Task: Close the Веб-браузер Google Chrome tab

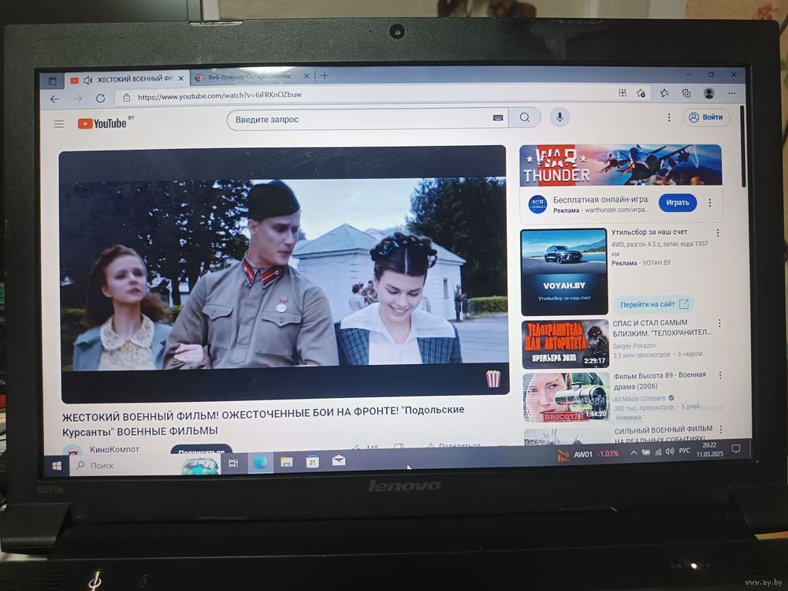Action: (x=306, y=76)
